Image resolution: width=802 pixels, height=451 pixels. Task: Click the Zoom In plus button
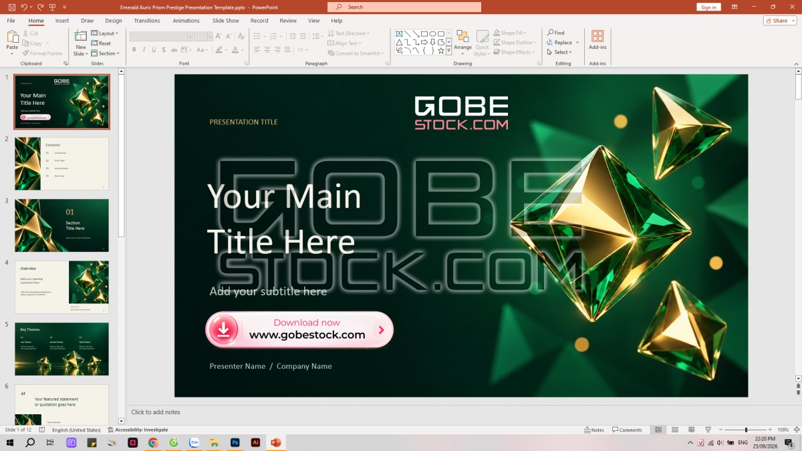pos(770,430)
